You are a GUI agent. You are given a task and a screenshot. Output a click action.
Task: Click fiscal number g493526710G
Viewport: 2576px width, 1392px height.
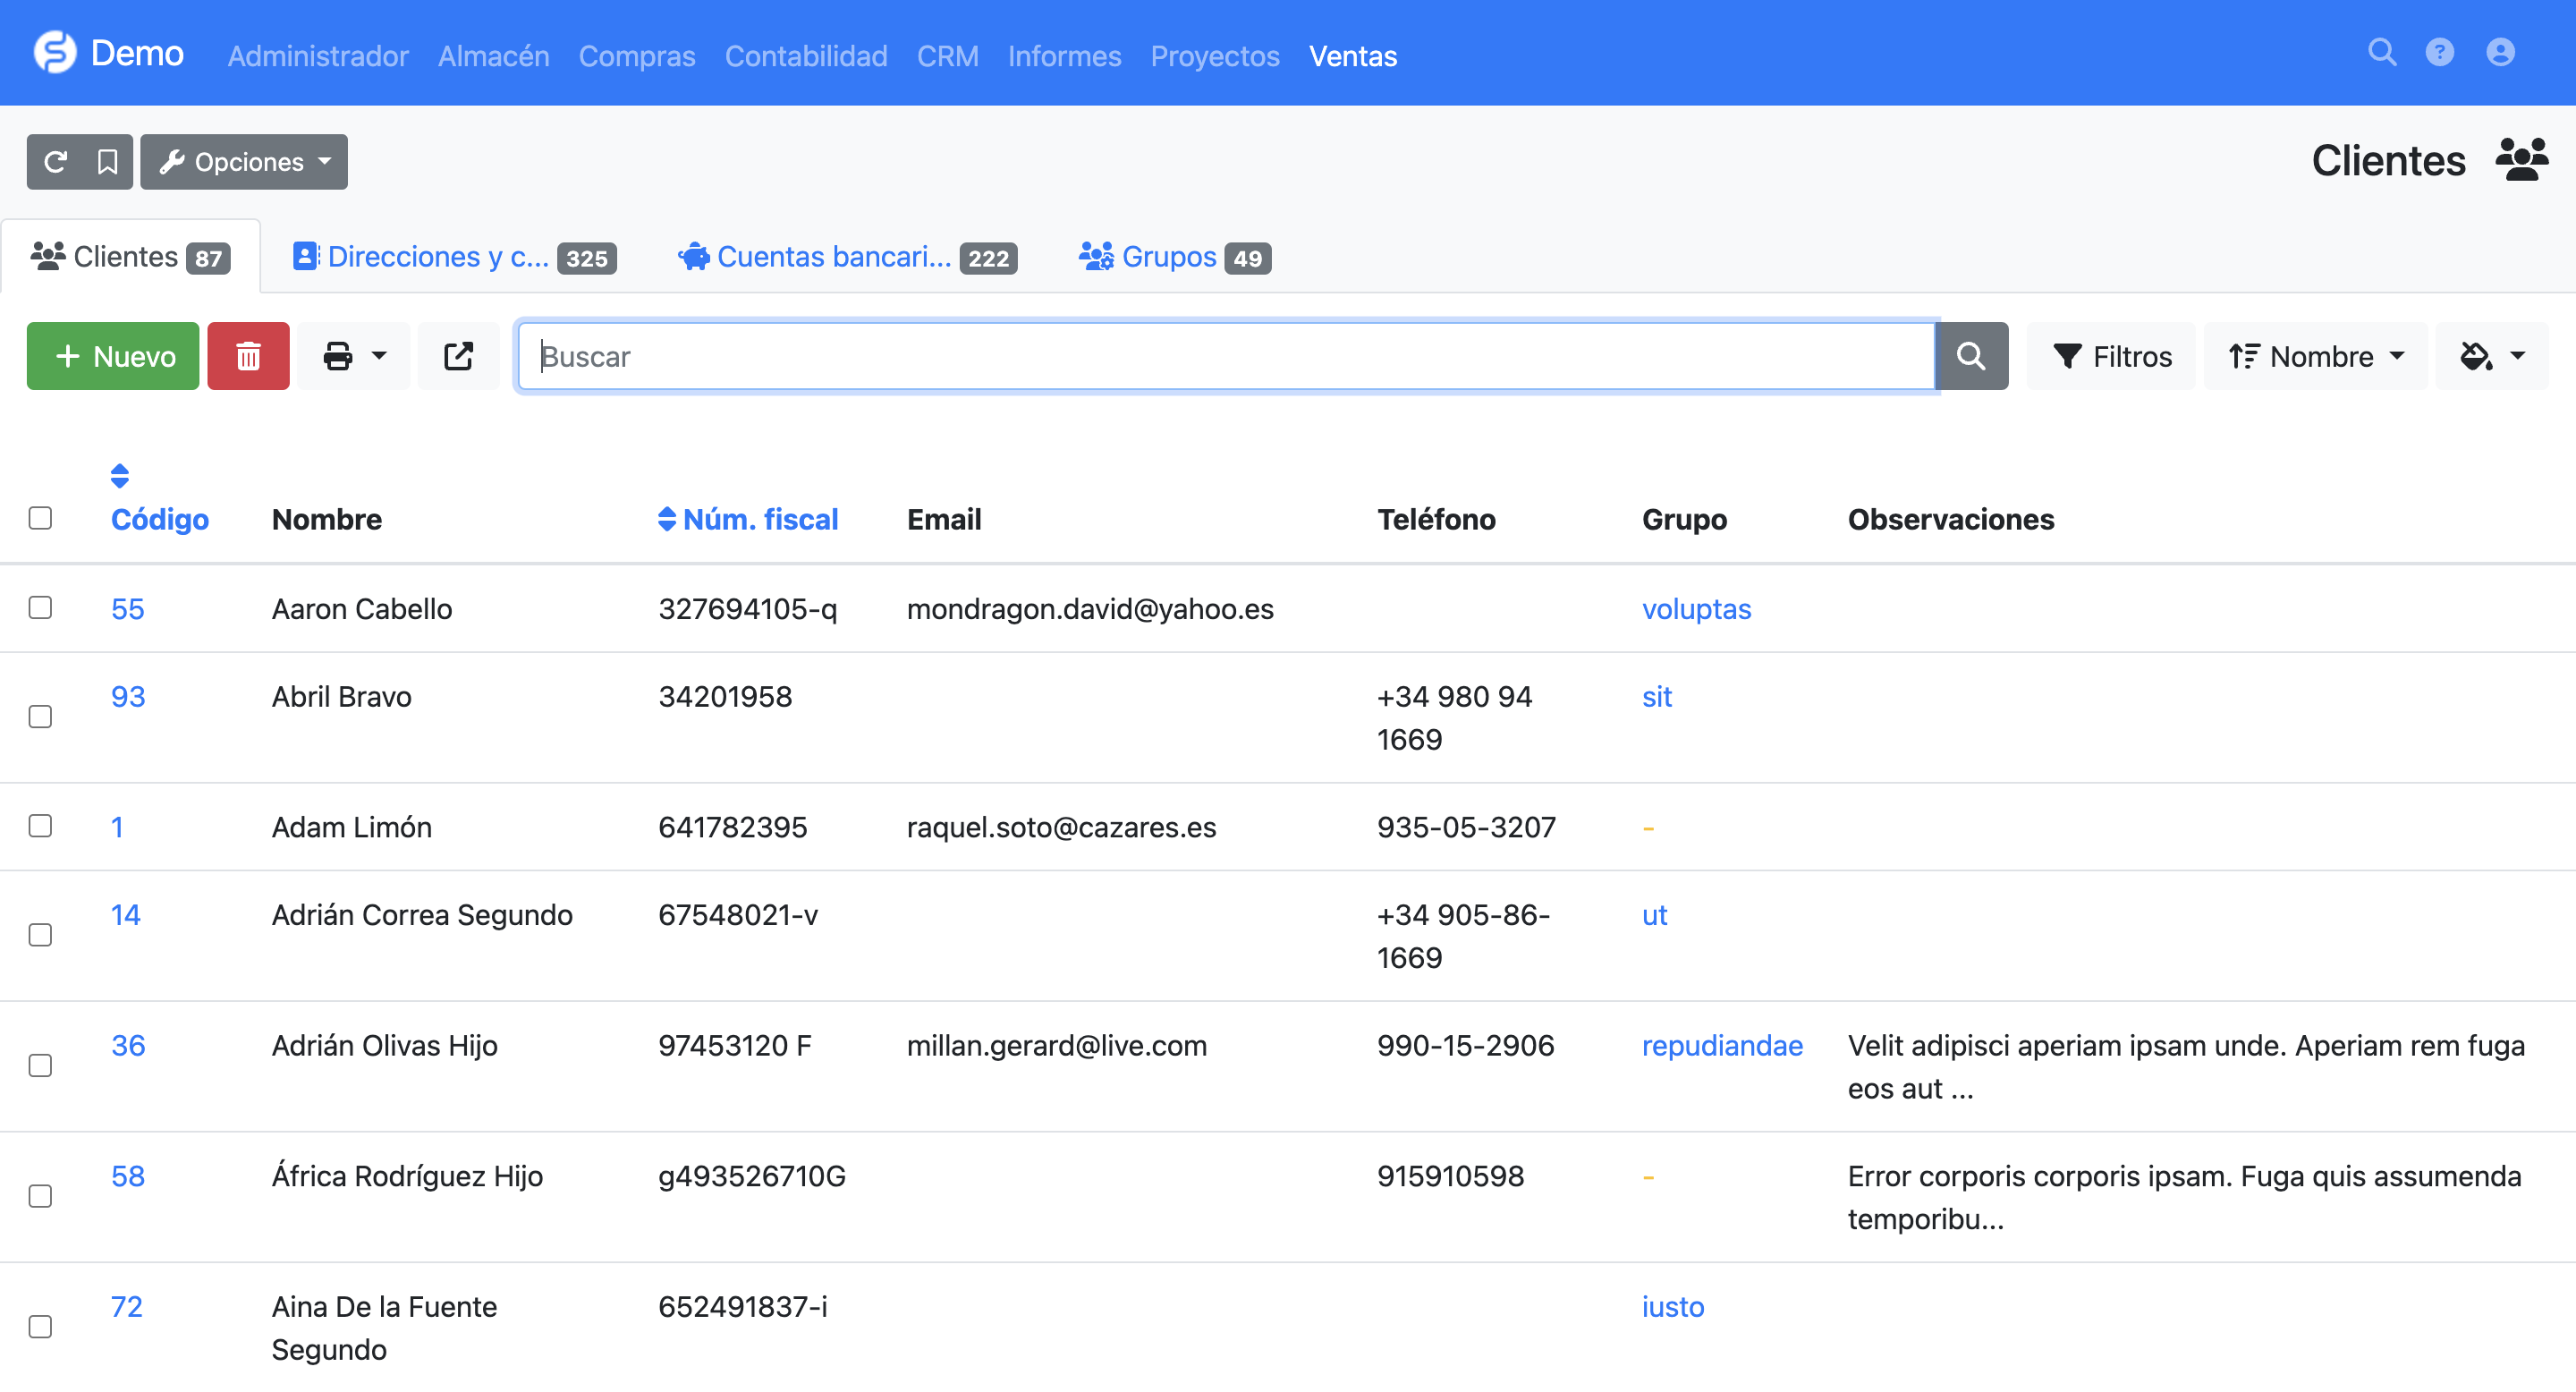pos(752,1177)
